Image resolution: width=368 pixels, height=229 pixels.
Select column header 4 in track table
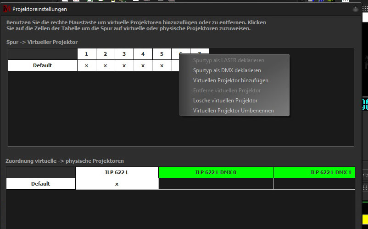[143, 54]
